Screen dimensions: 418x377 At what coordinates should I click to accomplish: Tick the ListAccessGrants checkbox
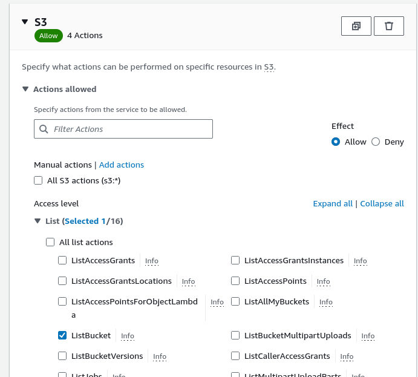coord(62,260)
